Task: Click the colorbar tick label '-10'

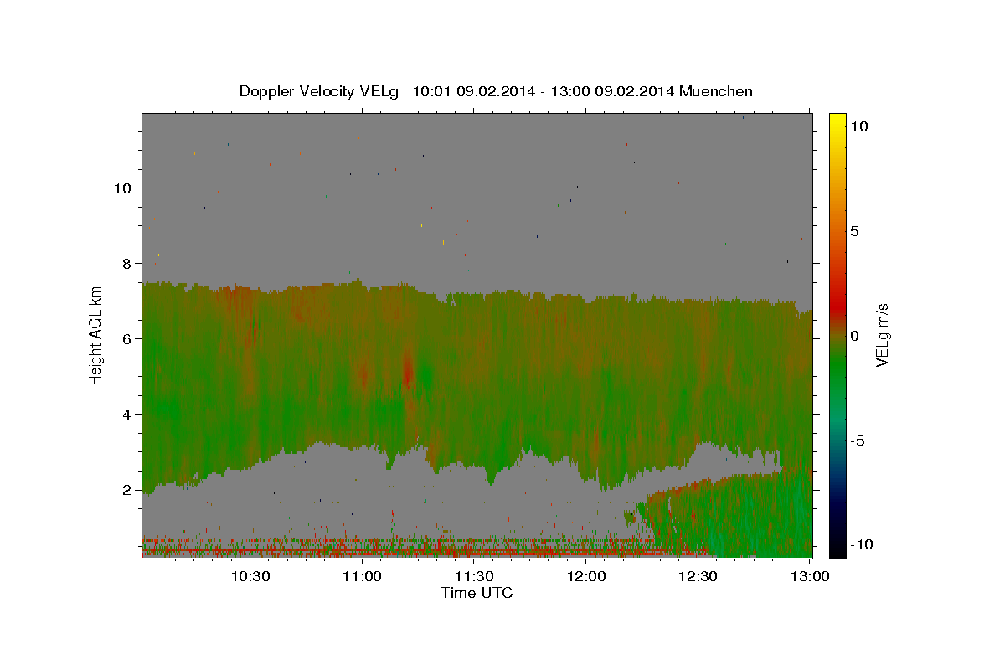Action: pos(861,545)
